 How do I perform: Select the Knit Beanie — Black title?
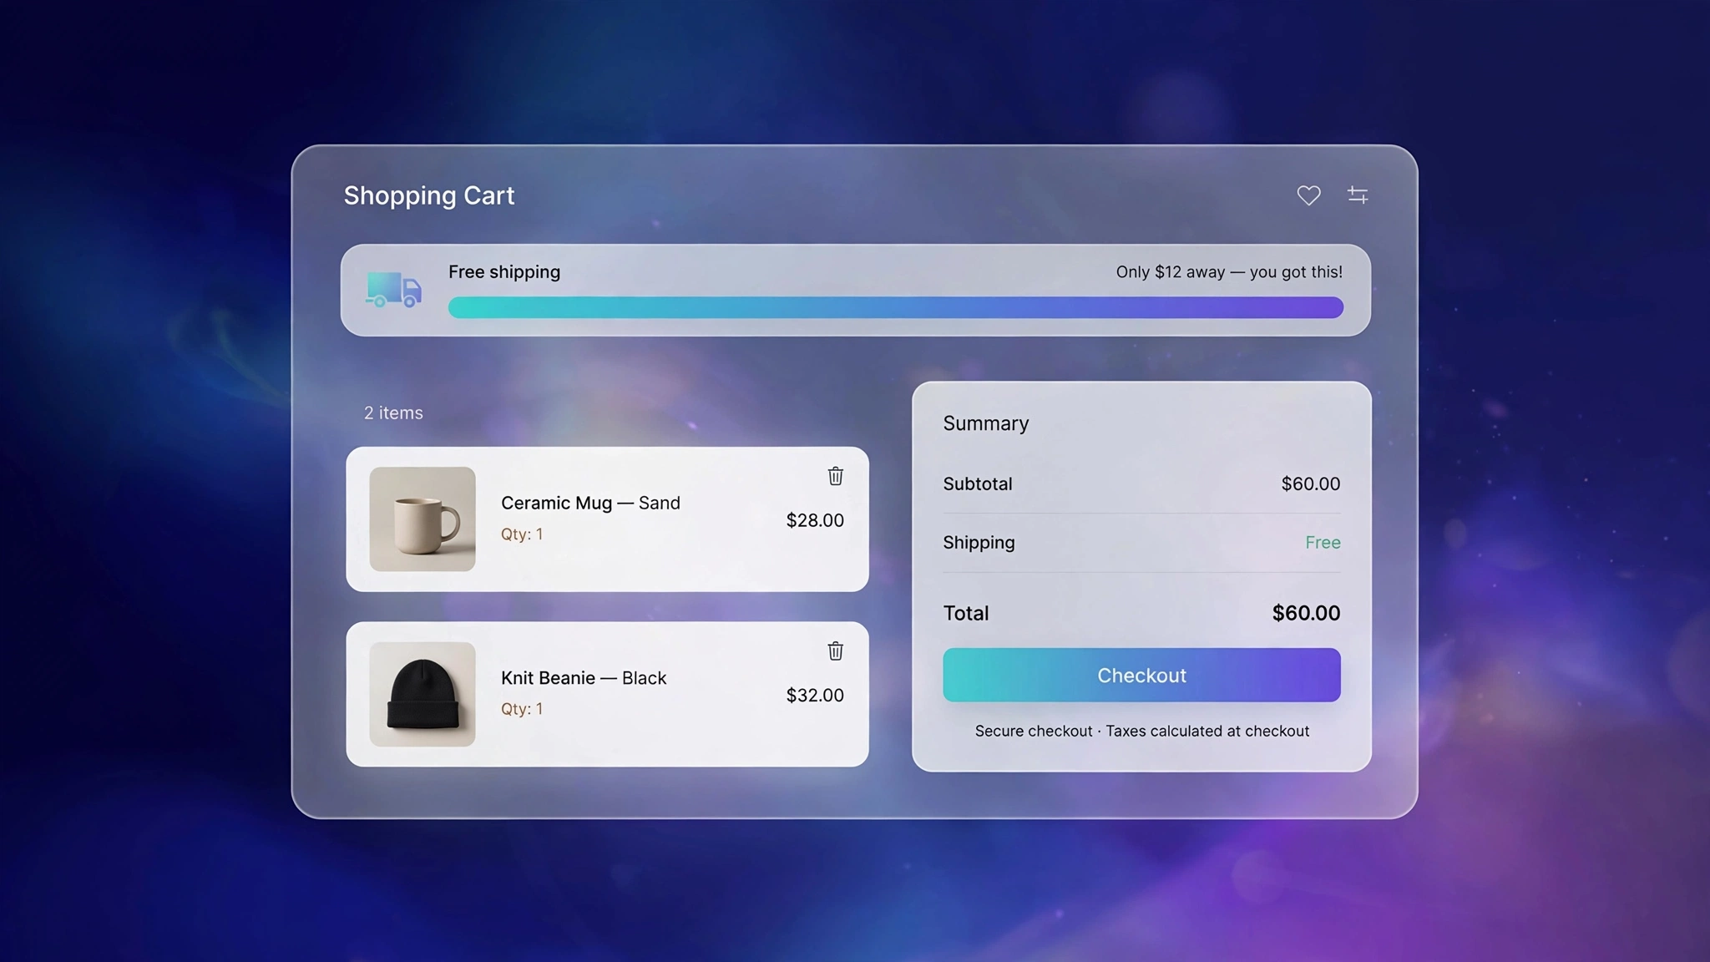584,678
